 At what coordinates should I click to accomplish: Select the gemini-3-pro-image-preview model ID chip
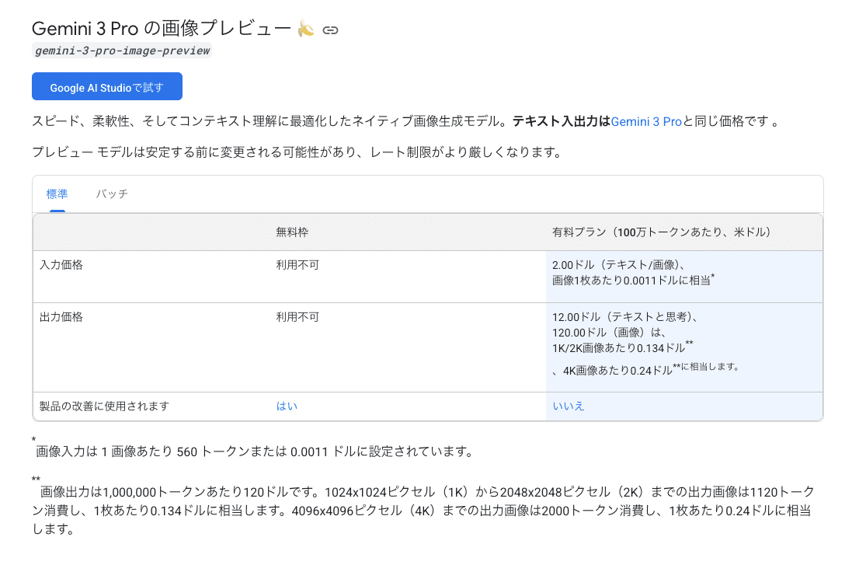121,51
